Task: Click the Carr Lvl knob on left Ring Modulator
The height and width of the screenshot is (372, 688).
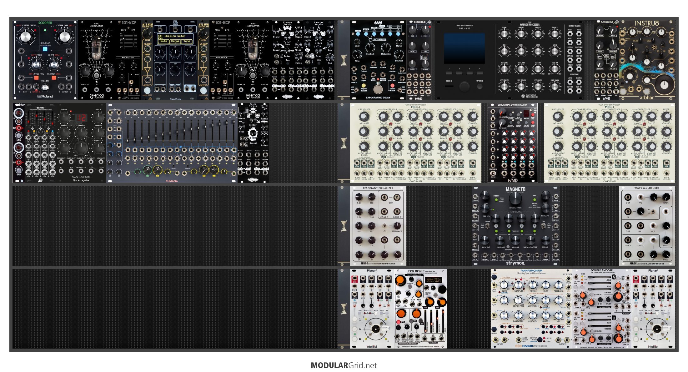Action: [108, 72]
